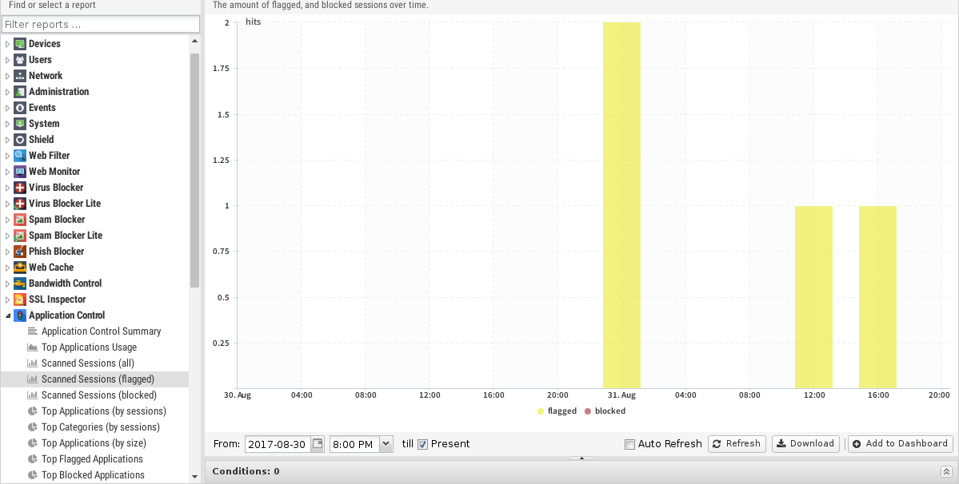
Task: Select Scanned Sessions (blocked) report
Action: pos(98,395)
